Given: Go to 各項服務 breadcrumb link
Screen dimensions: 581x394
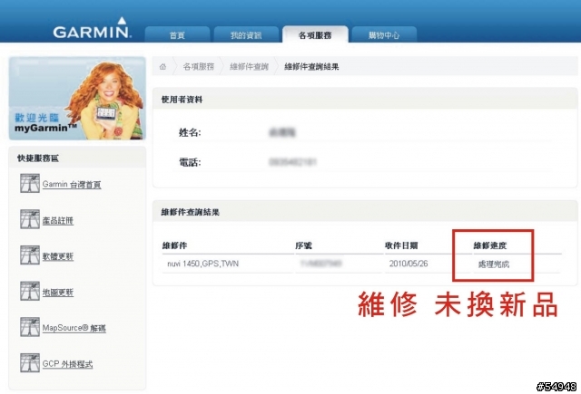Looking at the screenshot, I should click(199, 66).
